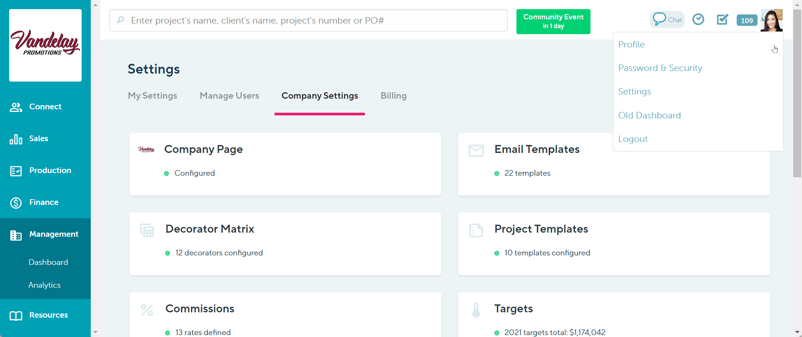The width and height of the screenshot is (802, 337).
Task: Open the user avatar menu
Action: (771, 20)
